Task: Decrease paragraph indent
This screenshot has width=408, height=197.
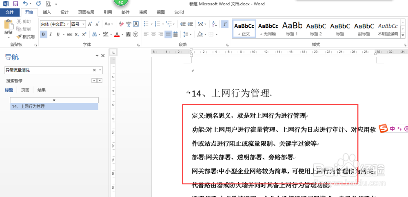Action: [183, 24]
